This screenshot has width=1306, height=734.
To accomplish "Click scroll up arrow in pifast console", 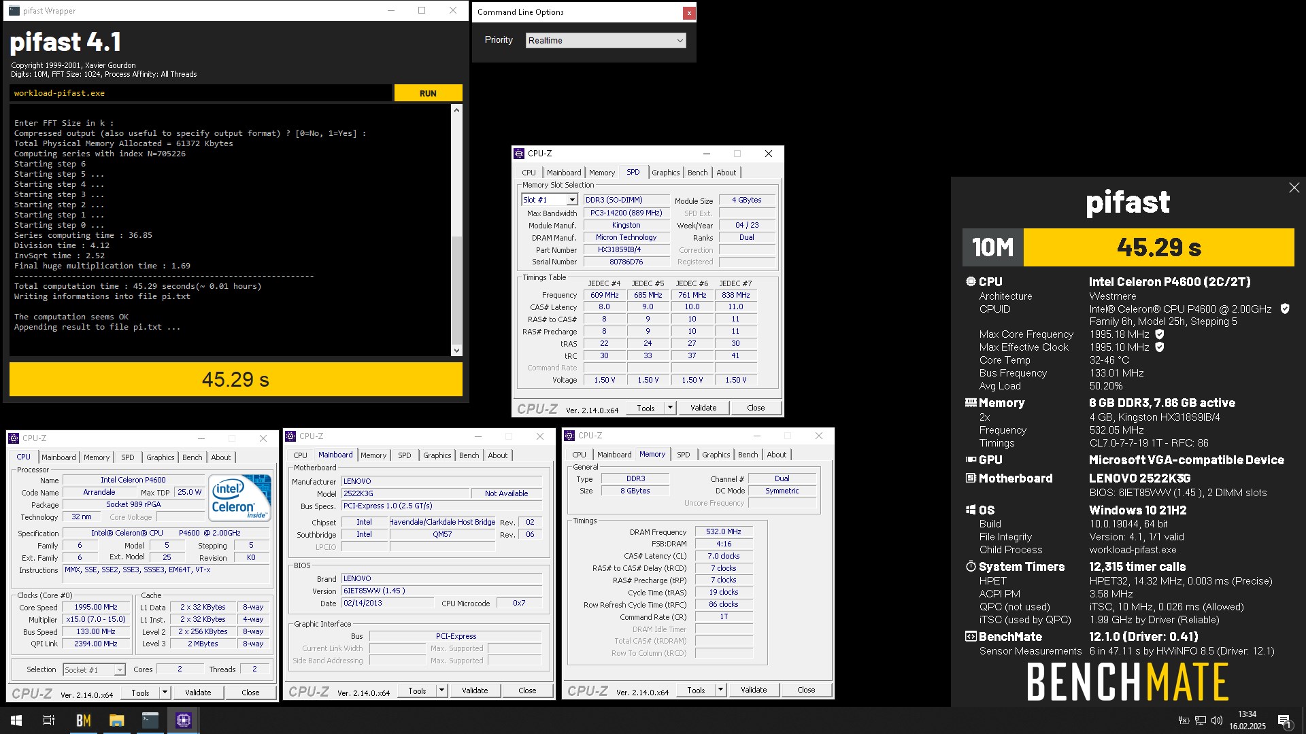I will [456, 110].
